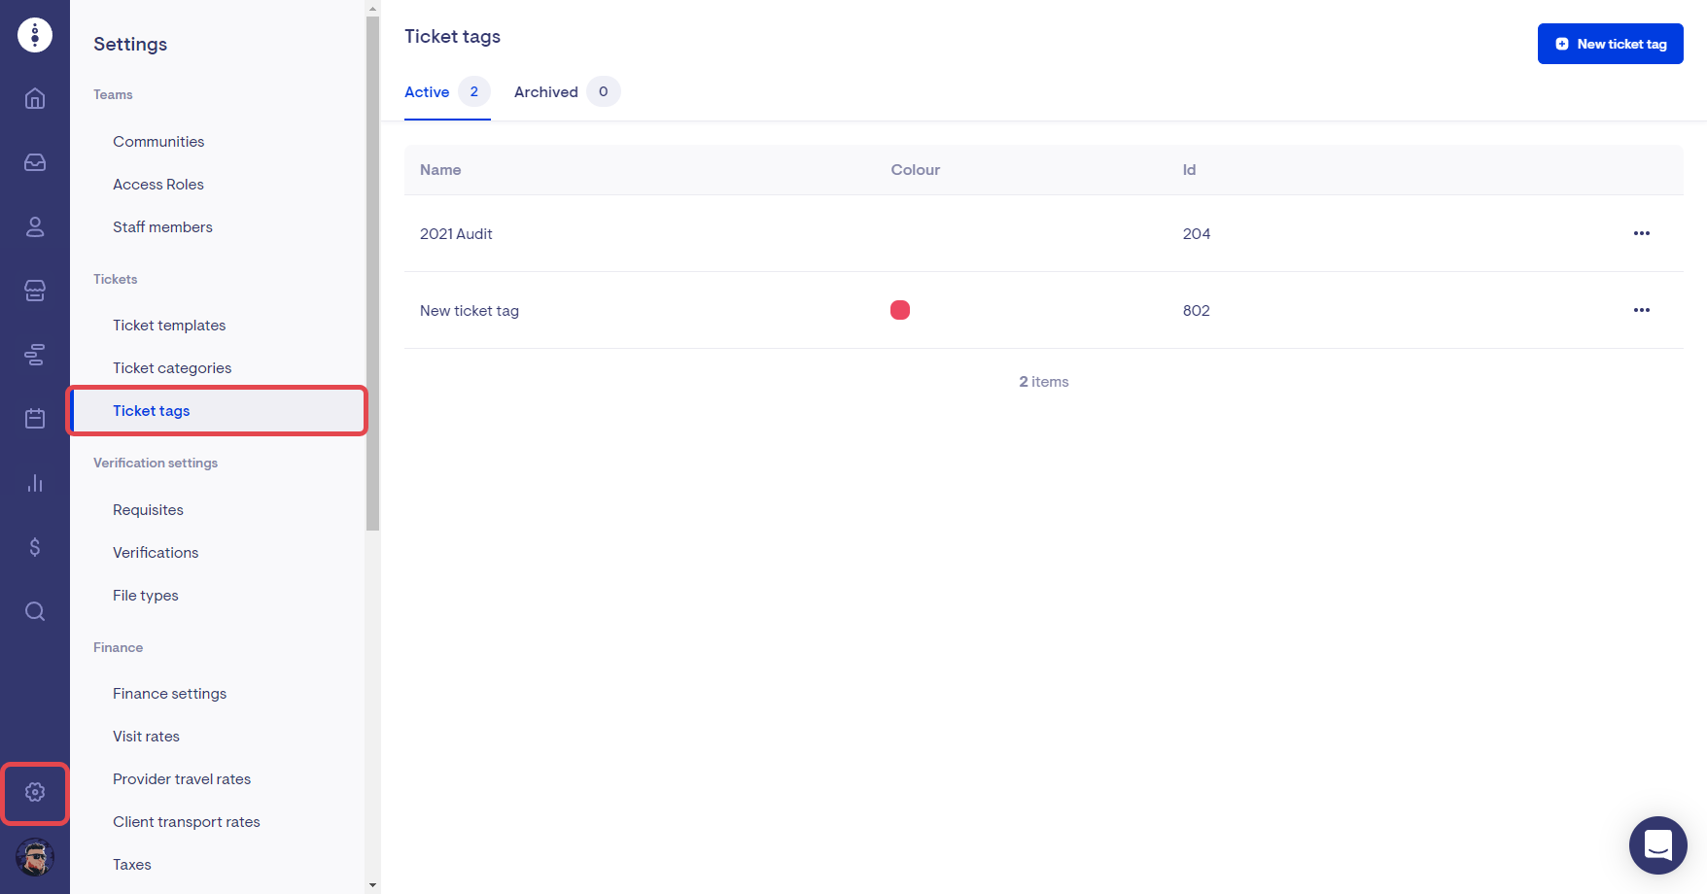Open the person profile icon in sidebar
Screen dimensions: 1707x894
(35, 226)
